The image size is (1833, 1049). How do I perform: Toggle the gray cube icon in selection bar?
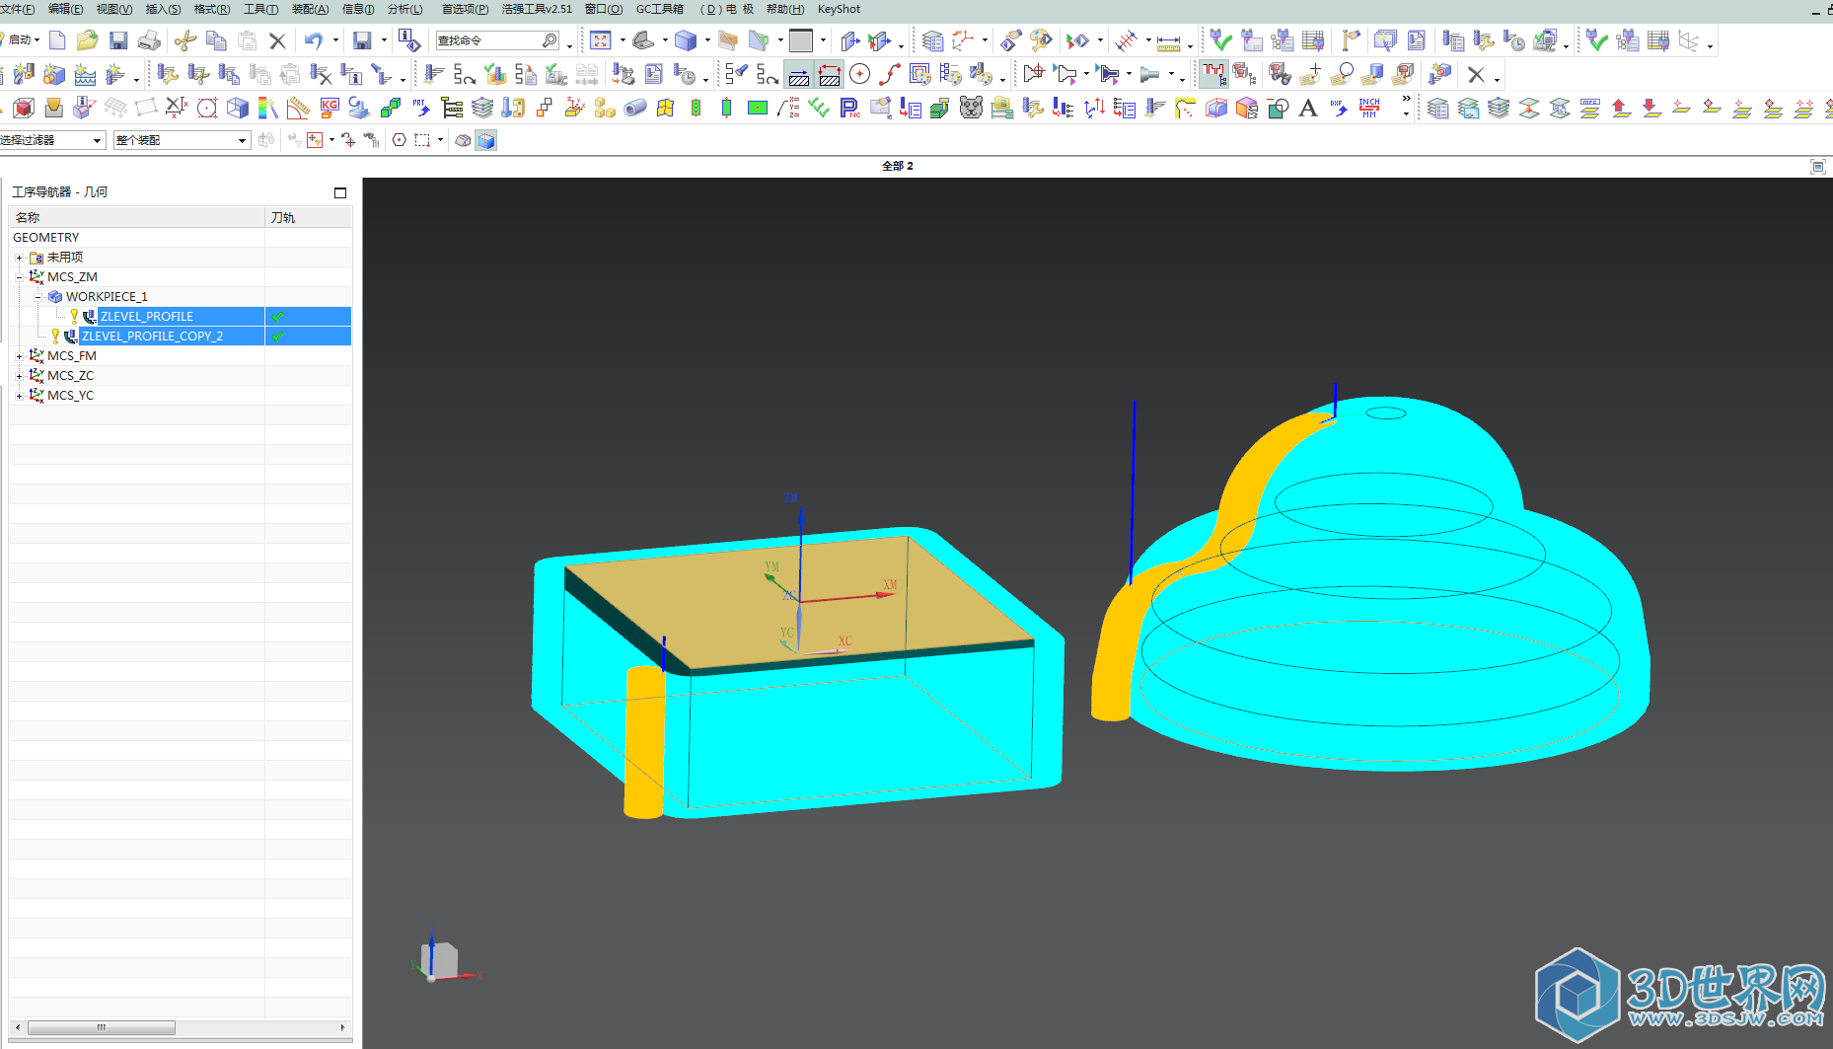pyautogui.click(x=463, y=140)
